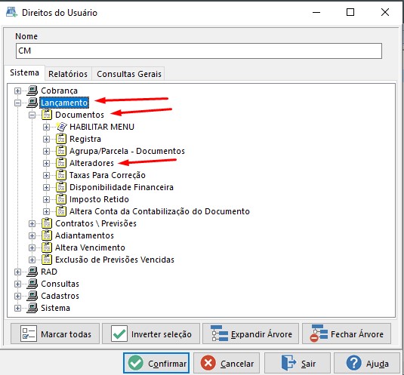
Task: Select the HABILITAR MENU tree label
Action: (102, 127)
